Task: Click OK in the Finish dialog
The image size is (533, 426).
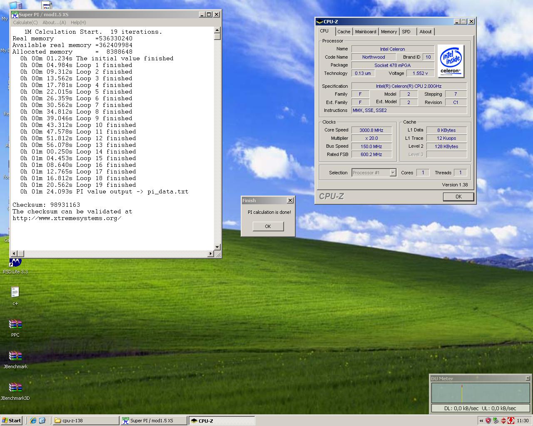Action: [268, 226]
